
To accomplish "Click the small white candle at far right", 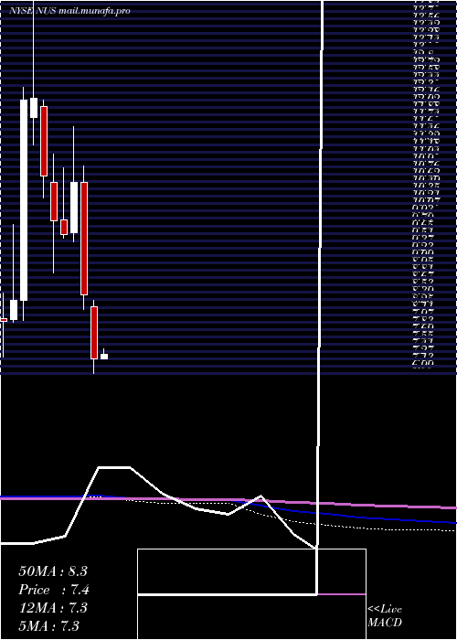I will coord(104,357).
